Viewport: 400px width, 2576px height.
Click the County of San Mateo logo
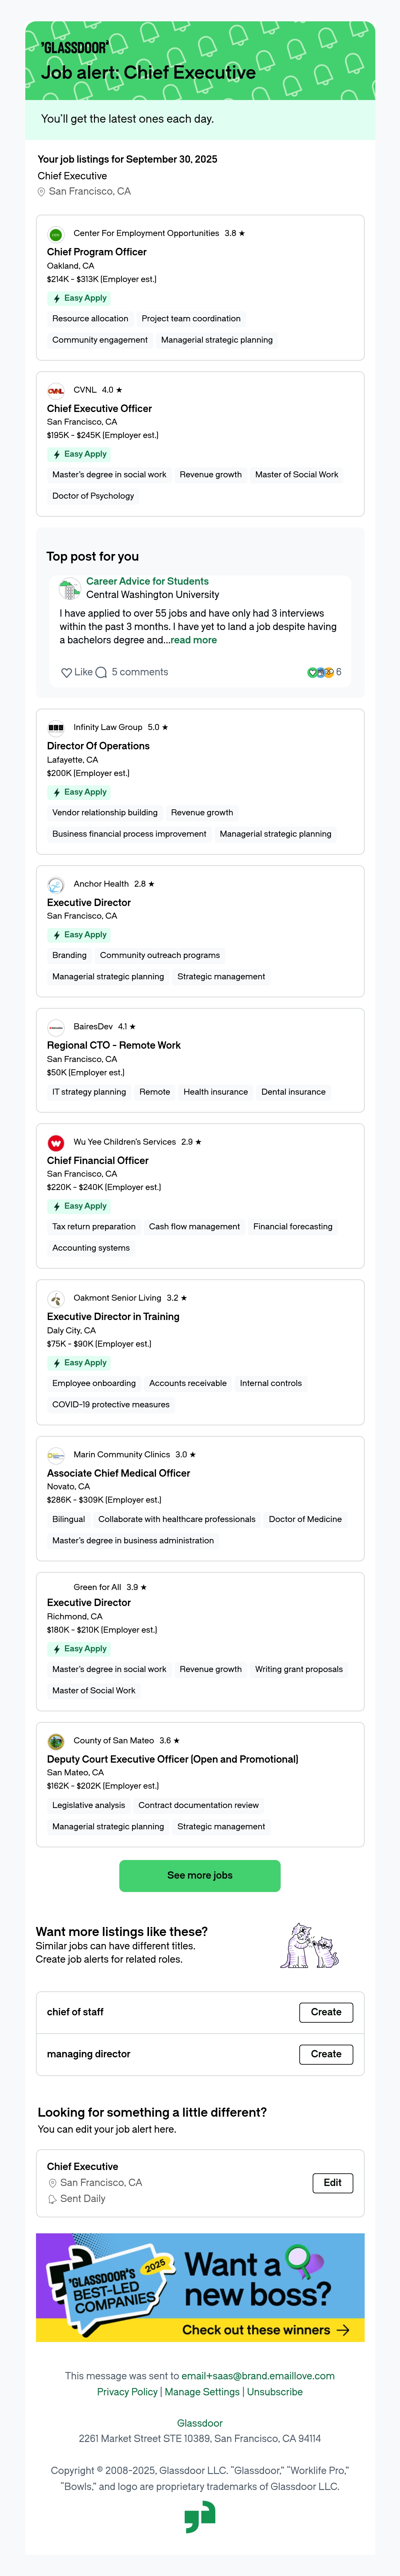click(56, 1741)
